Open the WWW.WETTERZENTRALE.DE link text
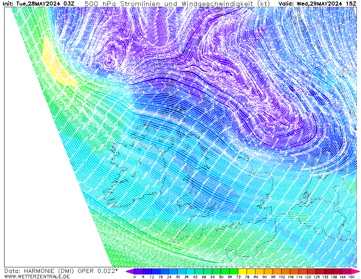 tap(37, 276)
